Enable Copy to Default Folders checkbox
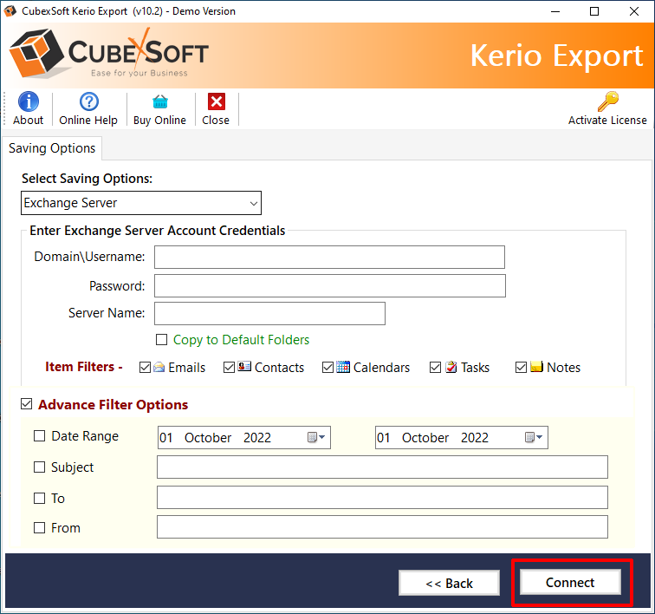 [161, 340]
